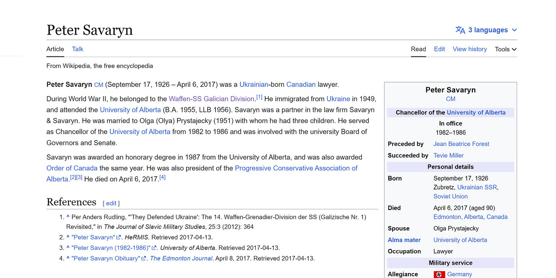The image size is (556, 278).
Task: Follow the Canadian link in intro
Action: [x=301, y=84]
